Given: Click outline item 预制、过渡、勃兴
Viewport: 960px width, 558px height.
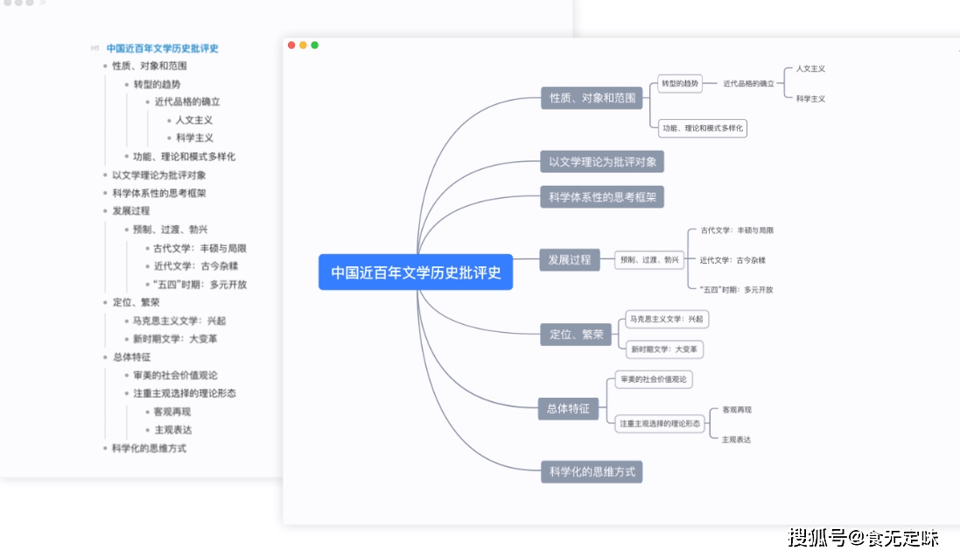Looking at the screenshot, I should 170,230.
